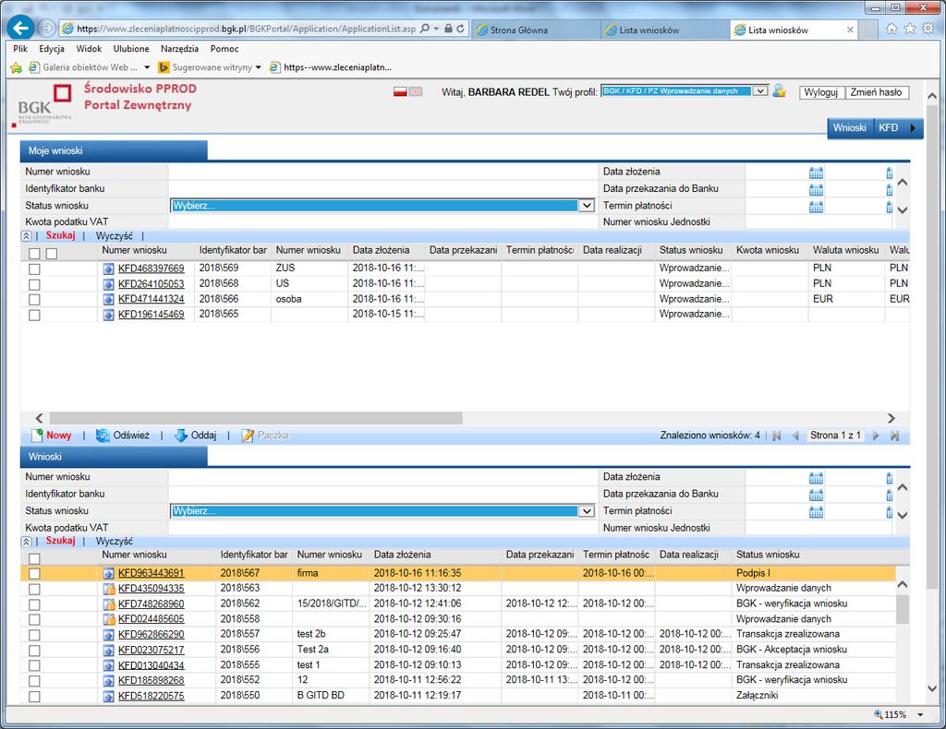Tick the checkbox for row KFD185898268
This screenshot has height=729, width=946.
(x=34, y=681)
